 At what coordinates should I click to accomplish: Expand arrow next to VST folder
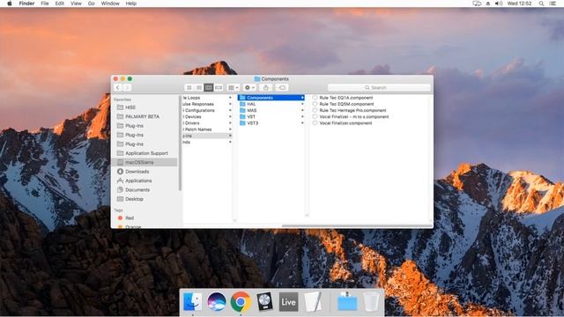click(302, 117)
